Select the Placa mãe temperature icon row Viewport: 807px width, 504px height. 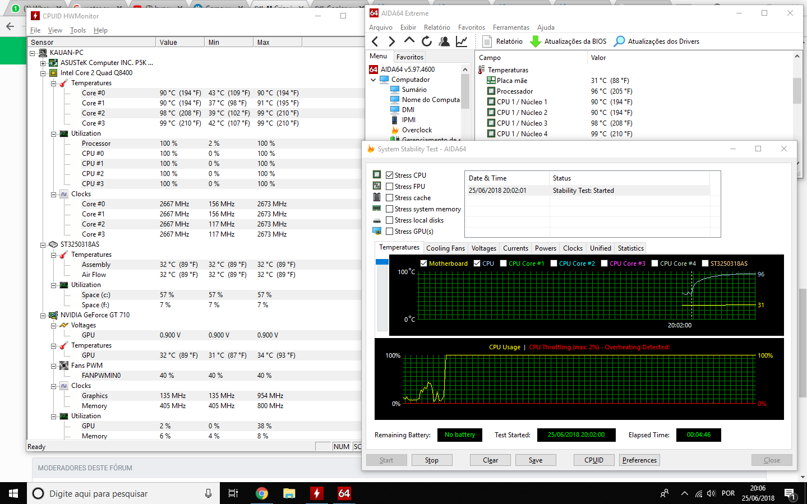pyautogui.click(x=491, y=81)
